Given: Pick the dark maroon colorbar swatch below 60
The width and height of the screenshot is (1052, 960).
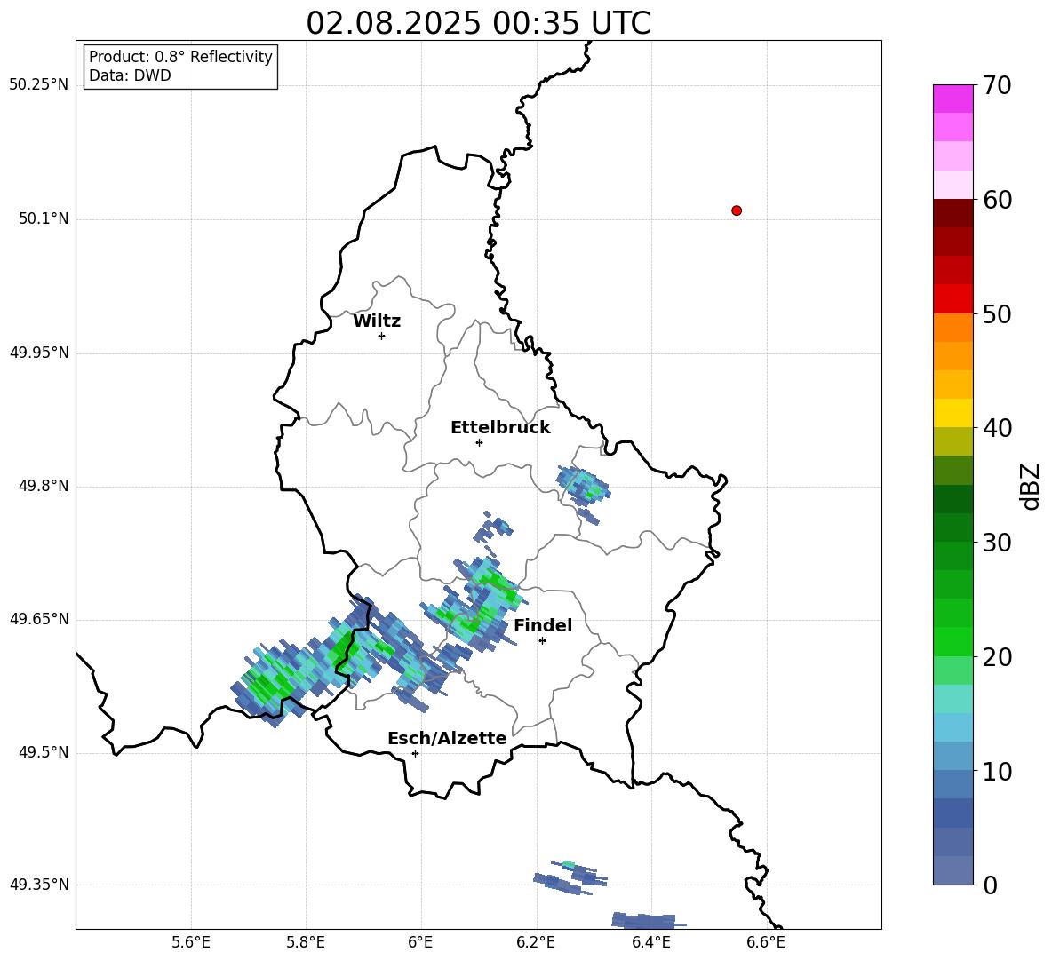Looking at the screenshot, I should pyautogui.click(x=953, y=213).
